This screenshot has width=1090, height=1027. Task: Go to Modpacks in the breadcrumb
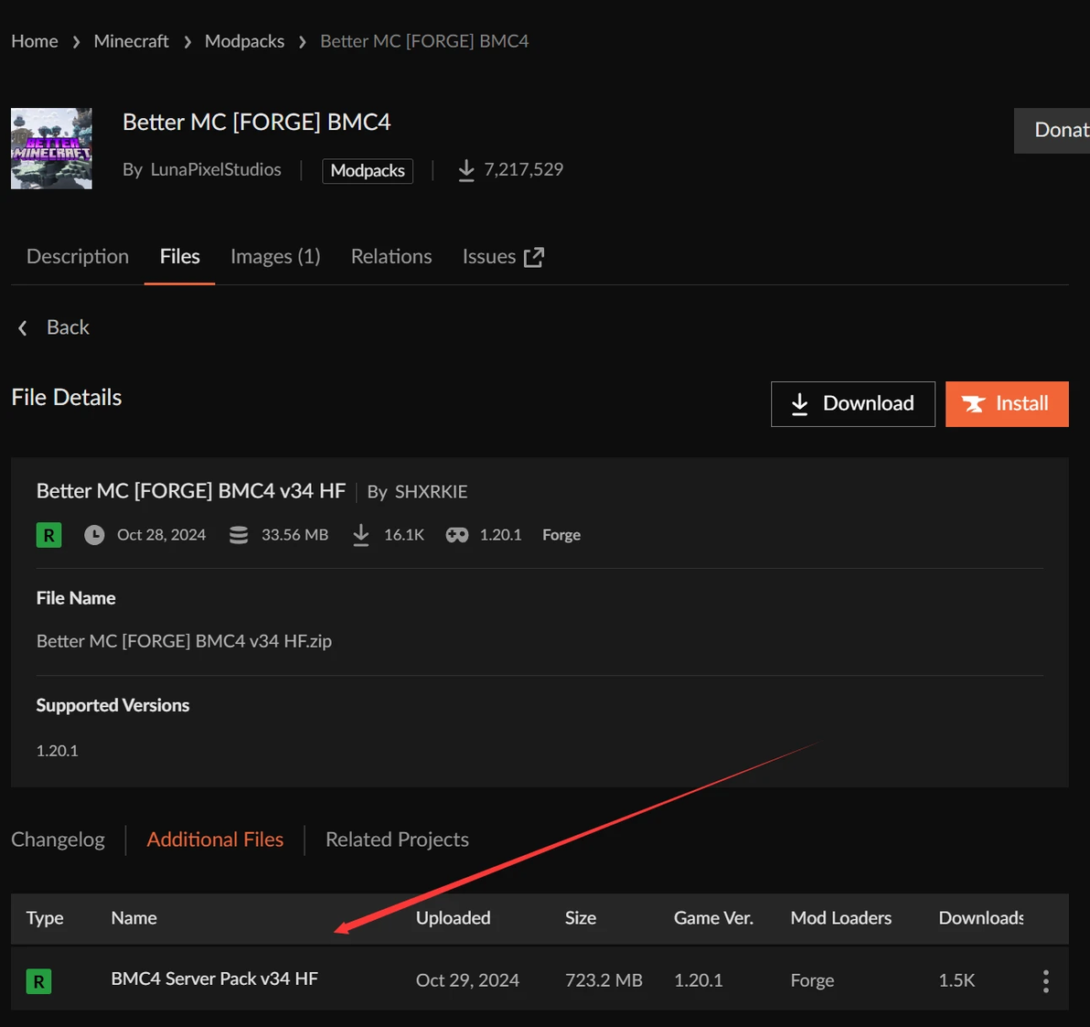point(245,41)
